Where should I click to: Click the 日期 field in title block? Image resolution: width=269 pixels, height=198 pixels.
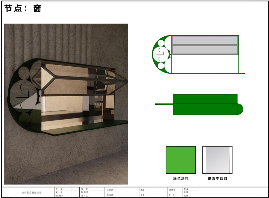click(185, 192)
